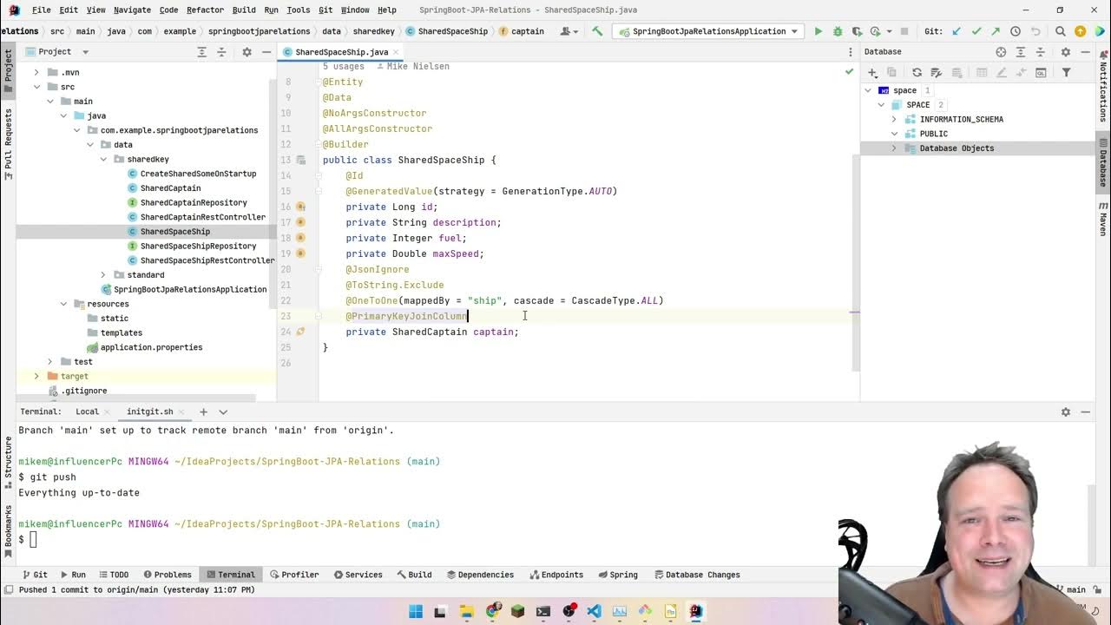Screen dimensions: 1111x625
Task: Open the Git menu
Action: (325, 10)
